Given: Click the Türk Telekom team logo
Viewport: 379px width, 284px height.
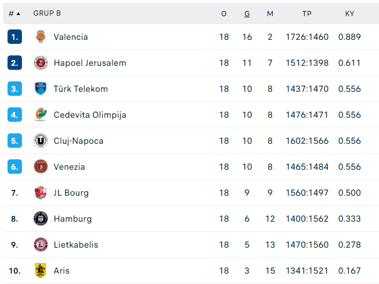Looking at the screenshot, I should [x=40, y=89].
